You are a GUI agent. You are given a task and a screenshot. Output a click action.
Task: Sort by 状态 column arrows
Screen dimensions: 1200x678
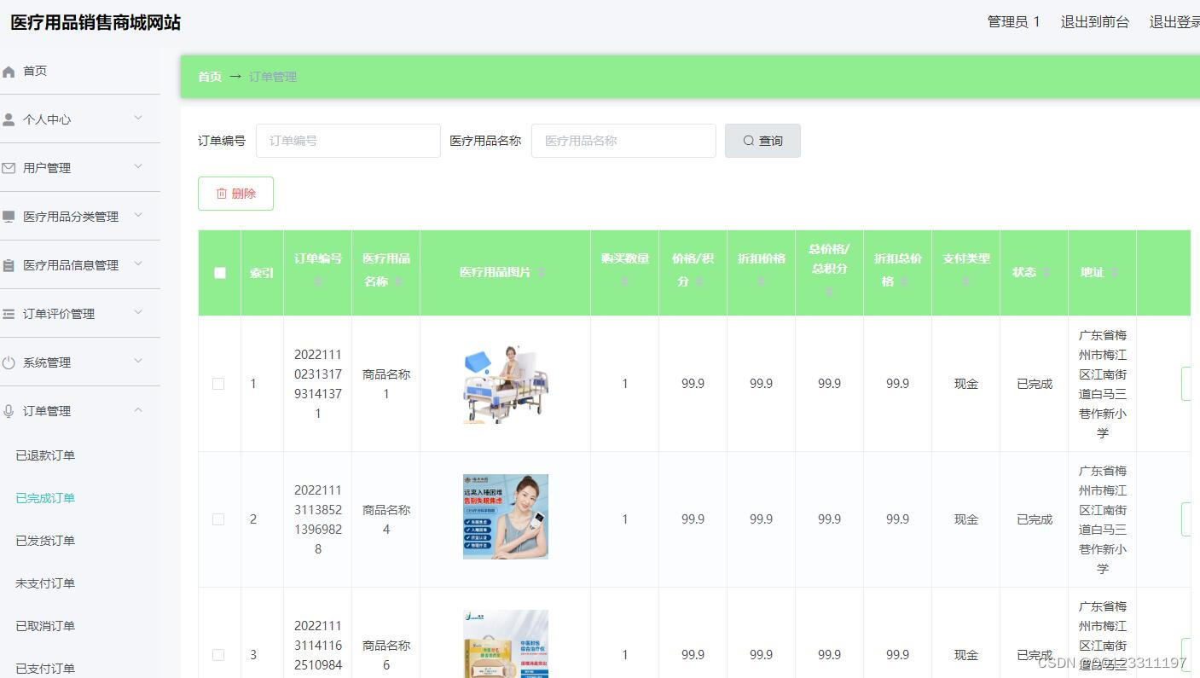coord(1046,273)
